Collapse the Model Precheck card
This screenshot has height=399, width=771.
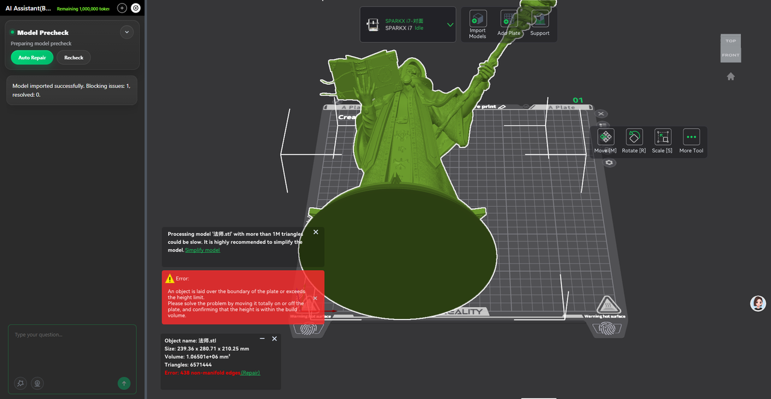pos(126,32)
